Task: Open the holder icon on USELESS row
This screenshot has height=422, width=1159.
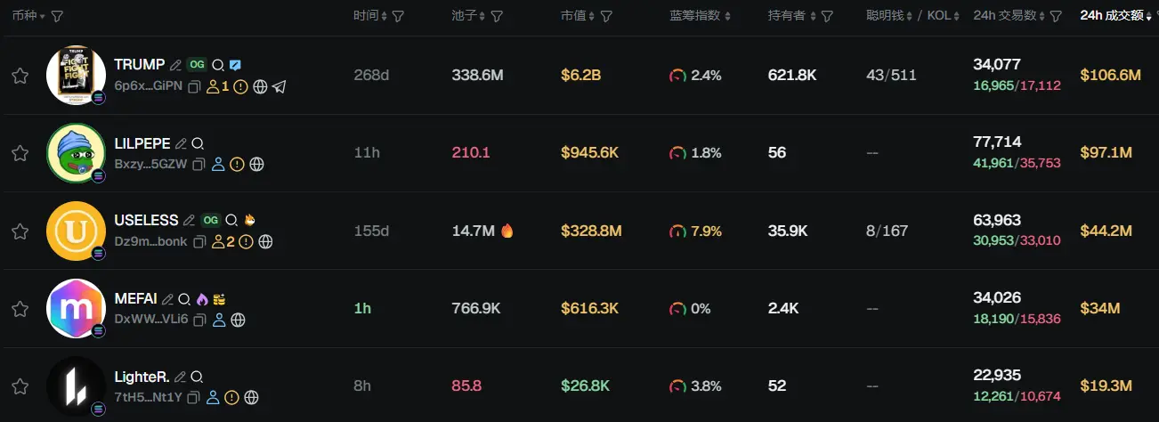Action: 218,241
